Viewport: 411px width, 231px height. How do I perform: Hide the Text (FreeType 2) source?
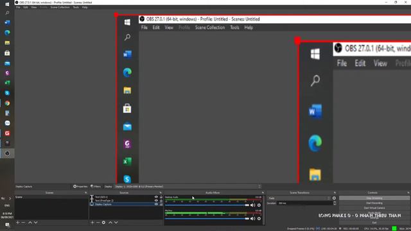pos(156,201)
